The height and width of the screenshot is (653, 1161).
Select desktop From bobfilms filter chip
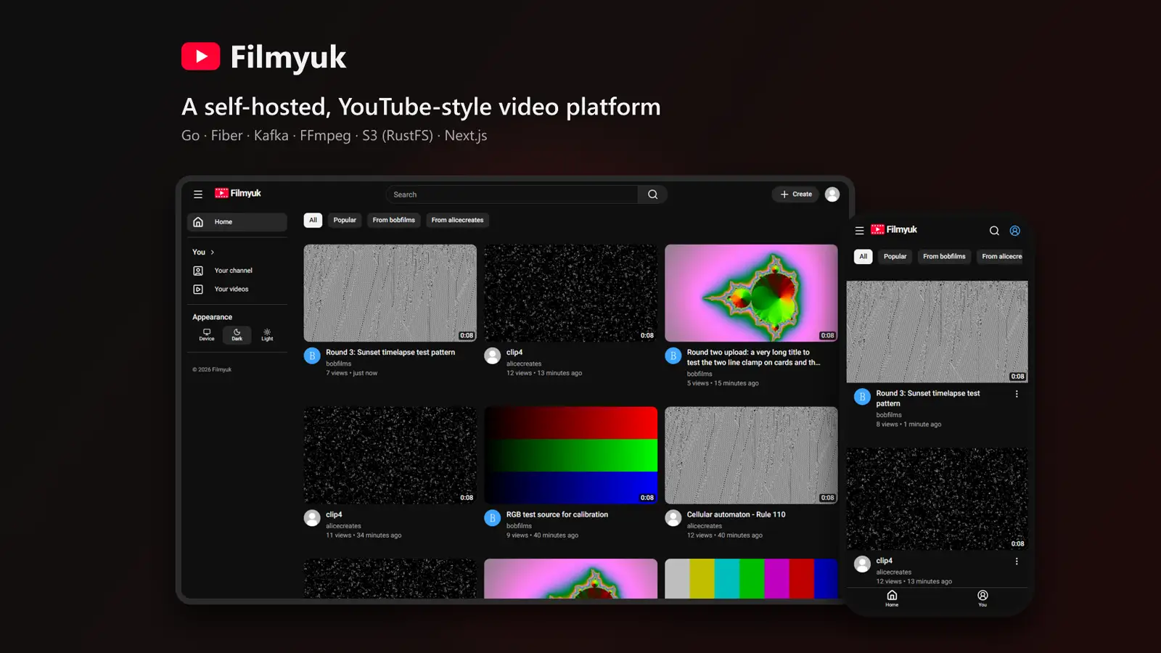(x=394, y=220)
